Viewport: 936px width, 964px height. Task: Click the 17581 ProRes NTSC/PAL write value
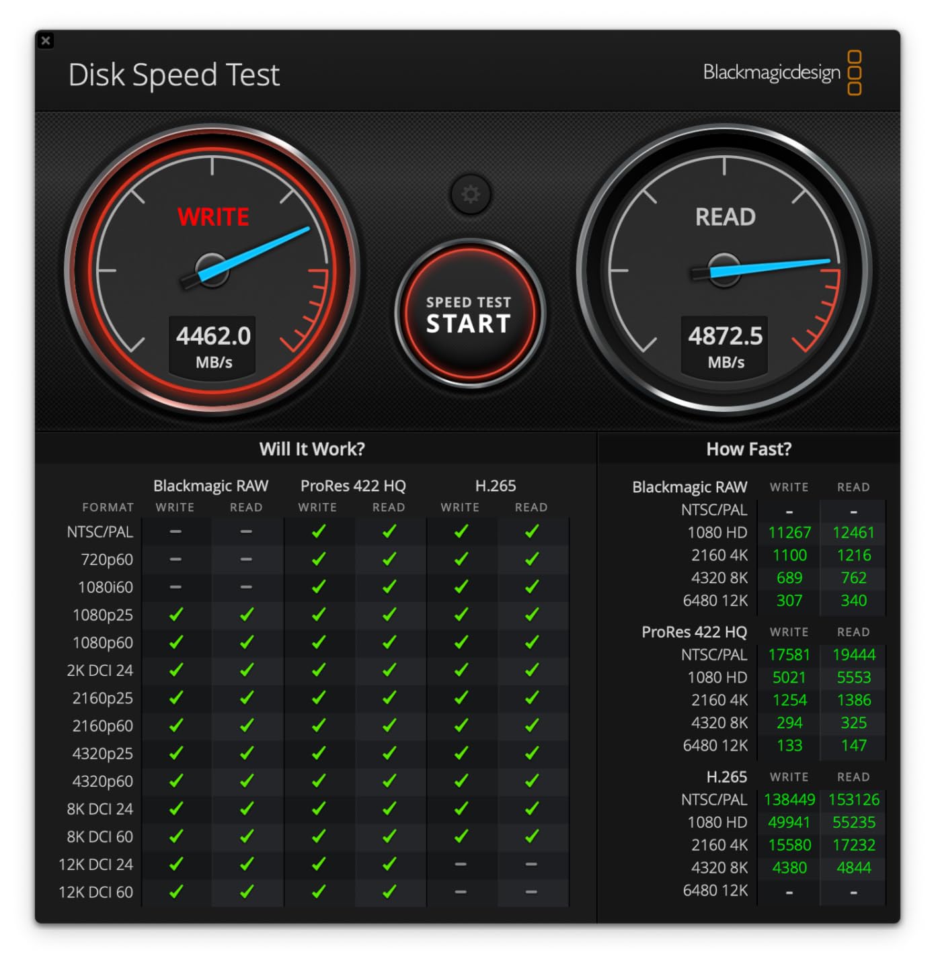[x=789, y=654]
